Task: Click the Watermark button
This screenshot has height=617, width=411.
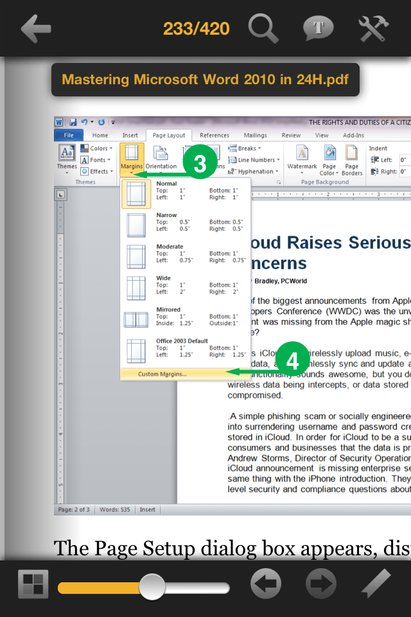Action: (302, 160)
